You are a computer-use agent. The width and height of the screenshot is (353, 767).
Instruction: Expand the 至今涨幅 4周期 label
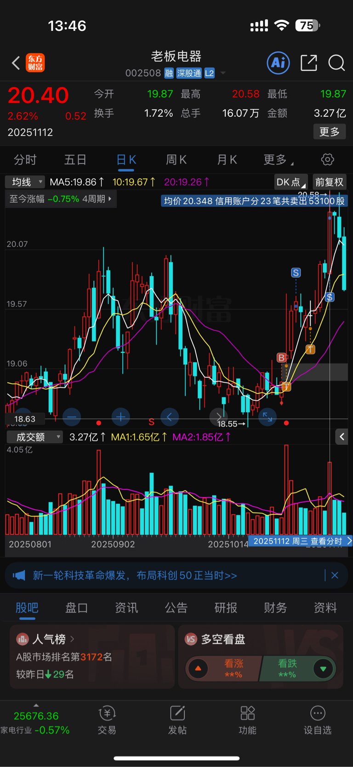pyautogui.click(x=61, y=199)
